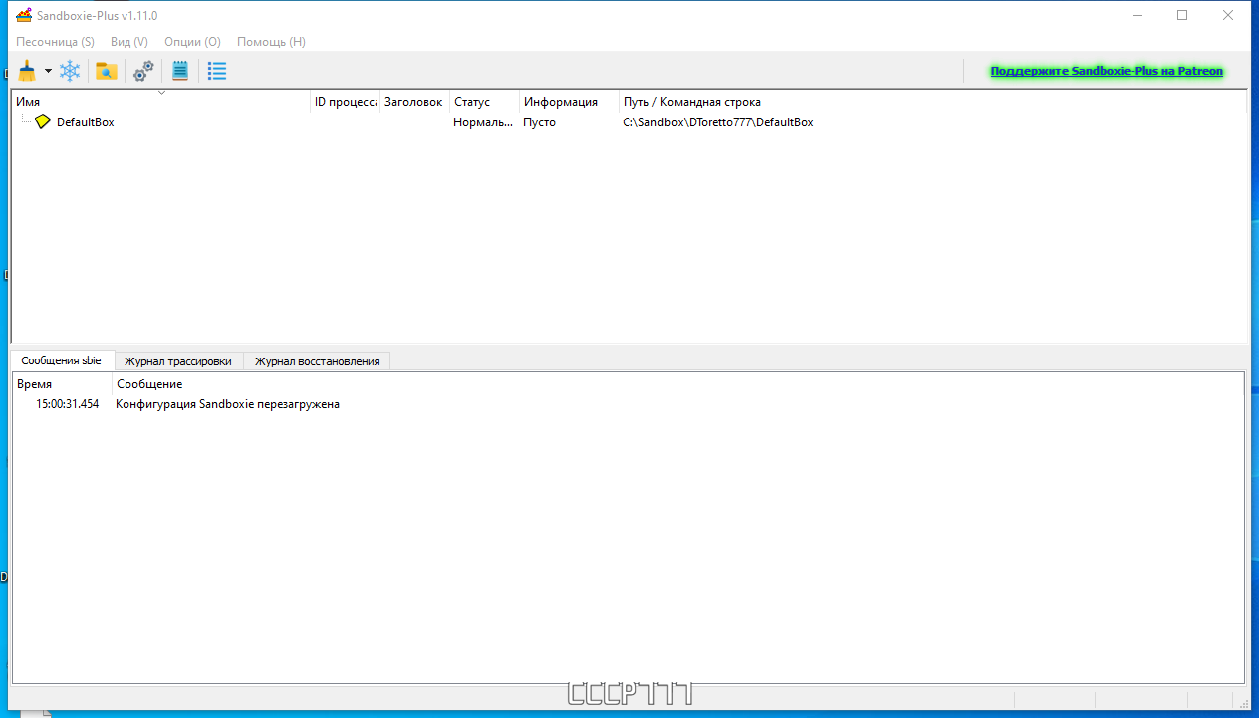The width and height of the screenshot is (1259, 718).
Task: Click the Пусто information cell
Action: click(540, 122)
